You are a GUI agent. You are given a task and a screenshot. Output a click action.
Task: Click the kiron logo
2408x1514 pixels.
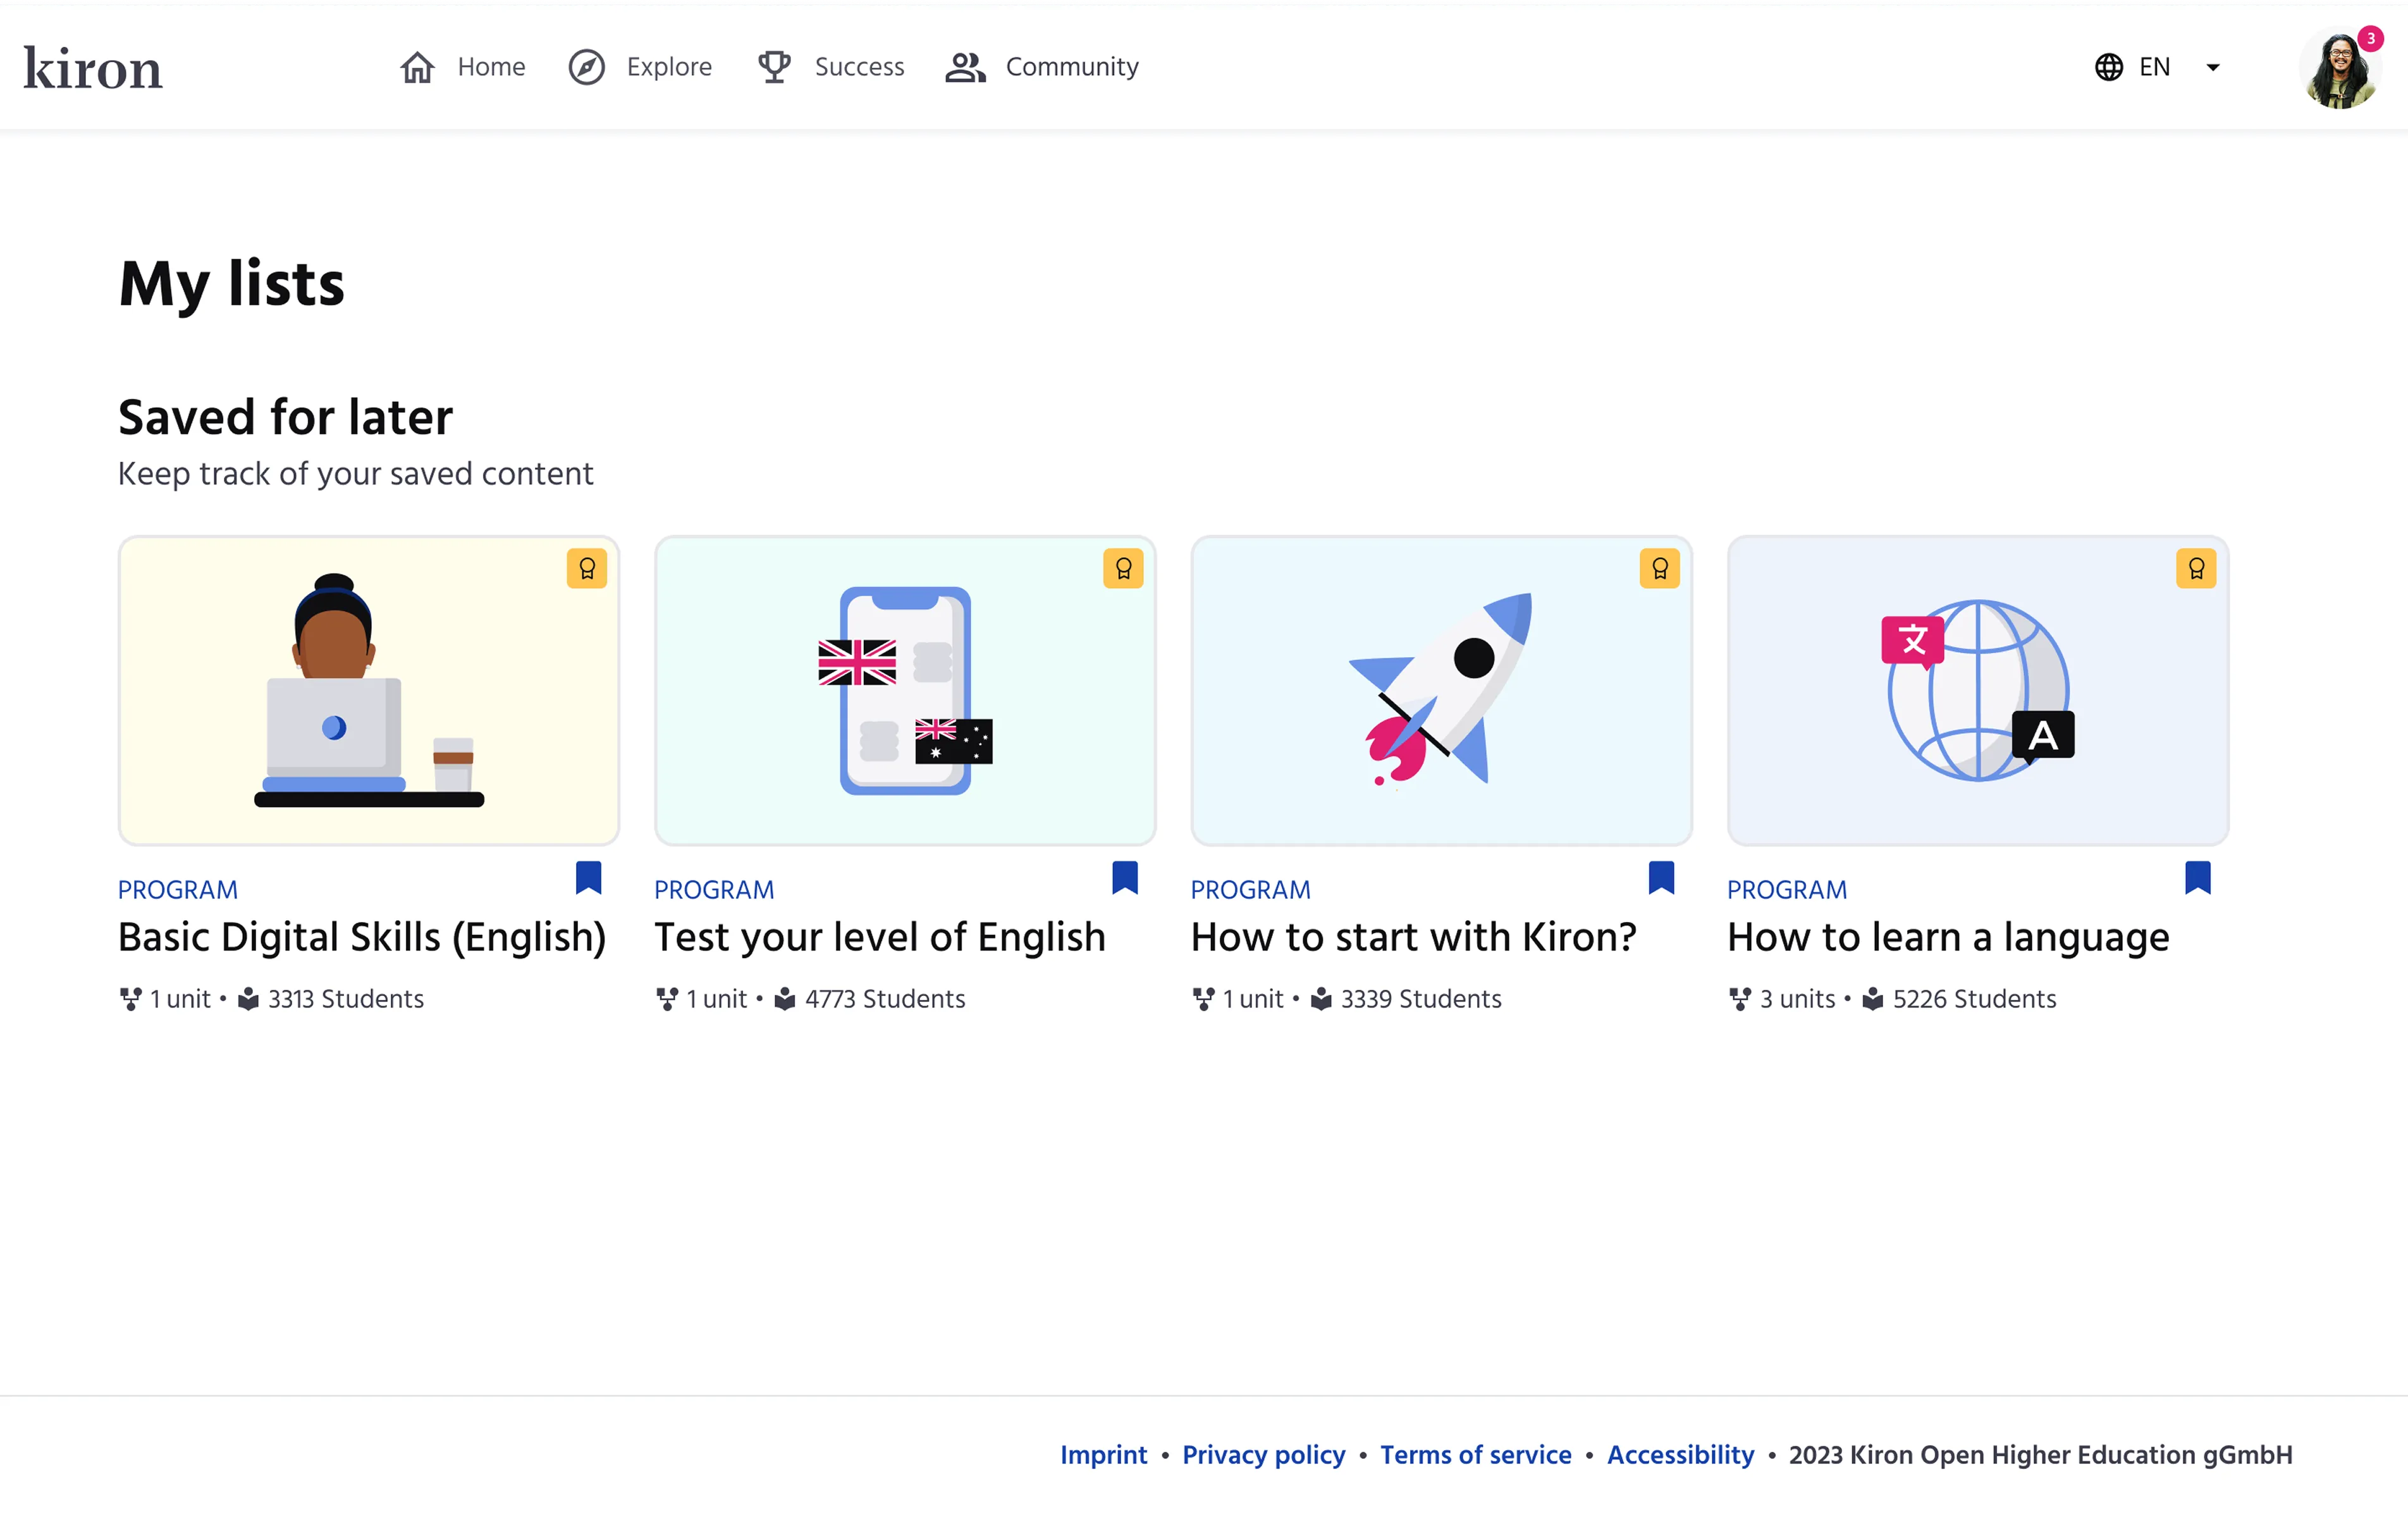tap(92, 68)
